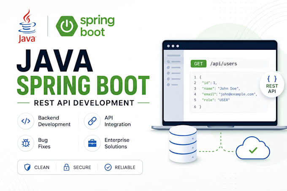
Task: Click the "name": "John Doe" line
Action: [221, 89]
